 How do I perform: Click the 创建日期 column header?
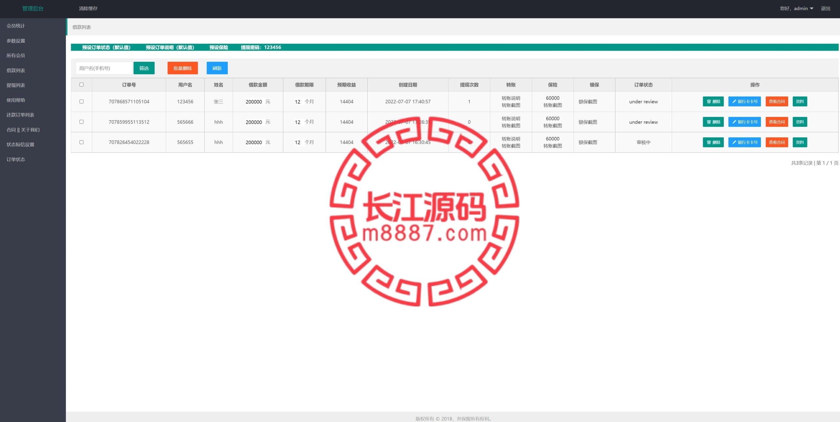408,85
